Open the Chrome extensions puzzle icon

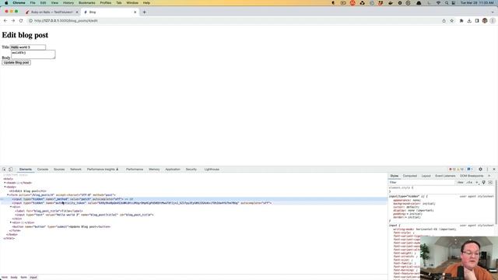(461, 21)
